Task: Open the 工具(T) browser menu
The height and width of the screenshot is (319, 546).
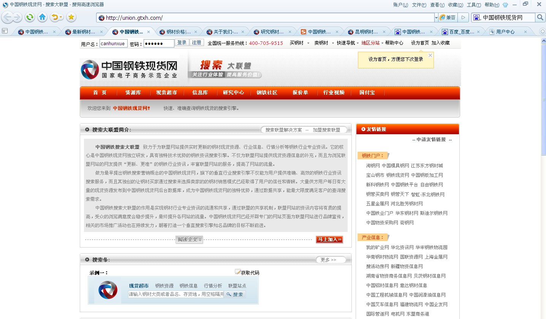Action: click(x=474, y=5)
